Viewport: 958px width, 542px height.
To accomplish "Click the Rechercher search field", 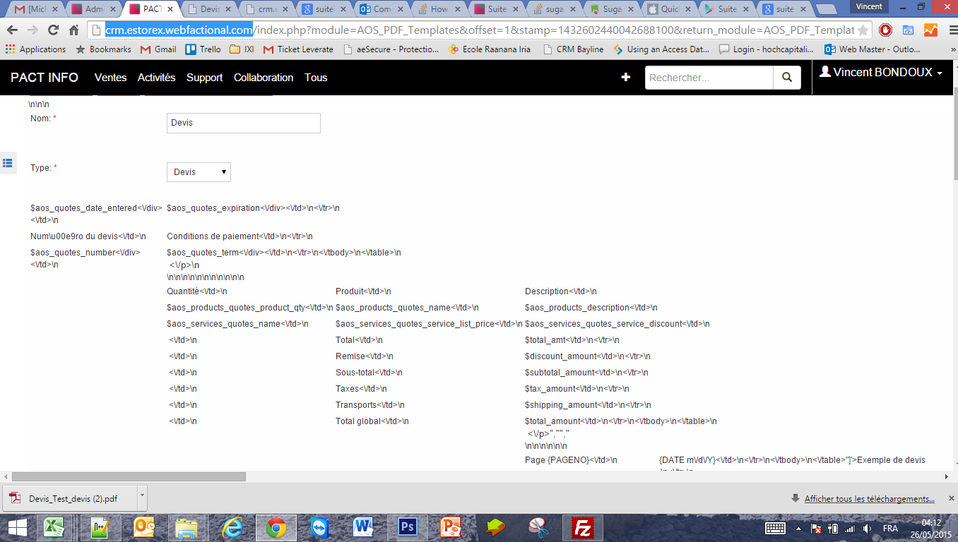I will coord(709,78).
